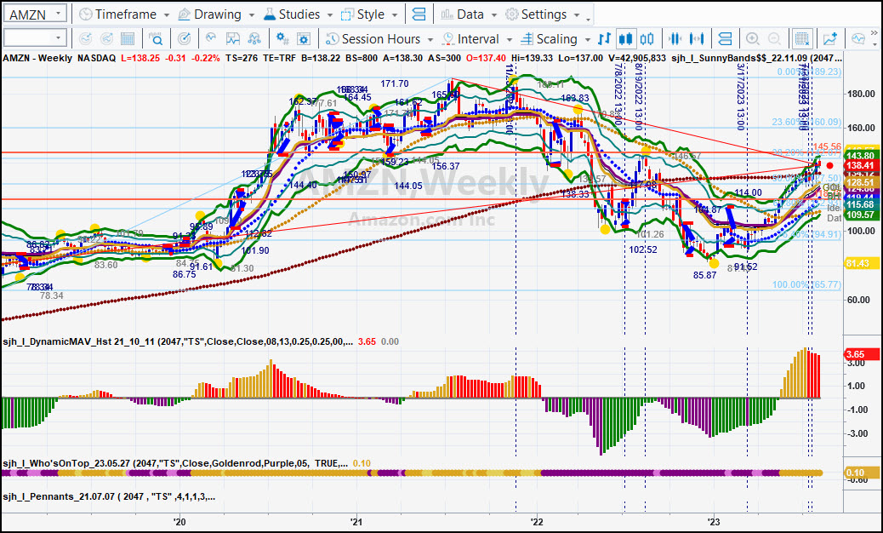Screen dimensions: 883x533
Task: Click the pulse line icon beside the radar target
Action: pyautogui.click(x=211, y=39)
